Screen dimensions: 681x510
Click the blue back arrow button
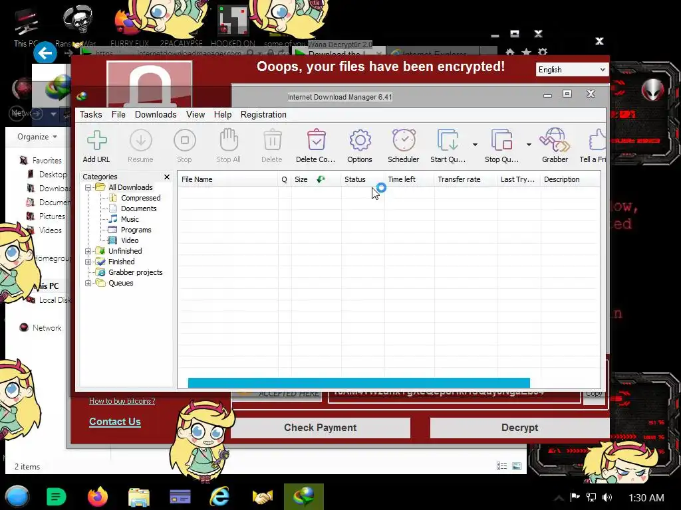45,53
